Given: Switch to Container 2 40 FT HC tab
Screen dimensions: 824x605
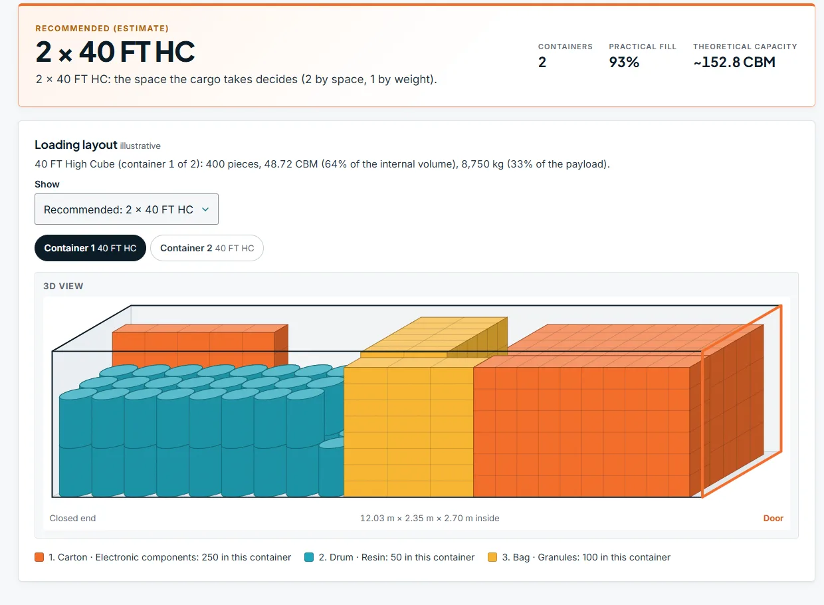Looking at the screenshot, I should pos(207,248).
